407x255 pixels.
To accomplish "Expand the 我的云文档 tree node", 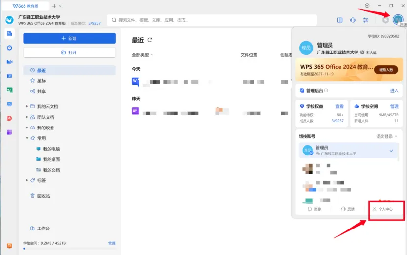I will pos(27,106).
